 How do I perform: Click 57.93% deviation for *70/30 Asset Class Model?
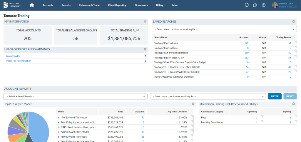pyautogui.click(x=183, y=132)
